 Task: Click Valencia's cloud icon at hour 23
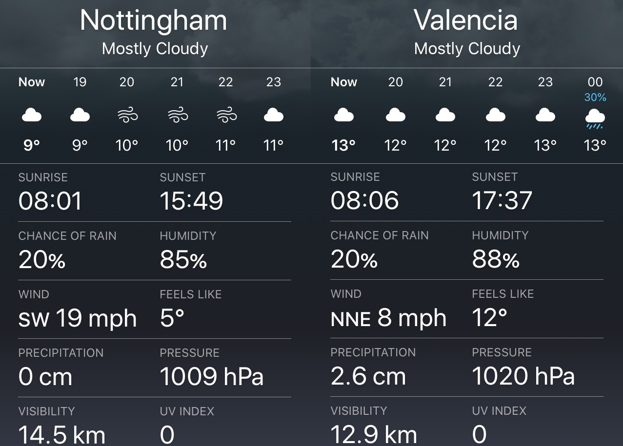[545, 116]
